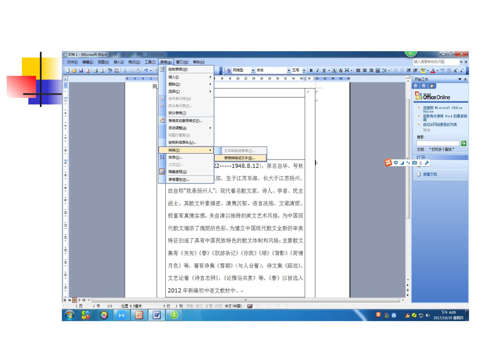Apply the yellow highlight color
This screenshot has width=479, height=359.
(423, 70)
